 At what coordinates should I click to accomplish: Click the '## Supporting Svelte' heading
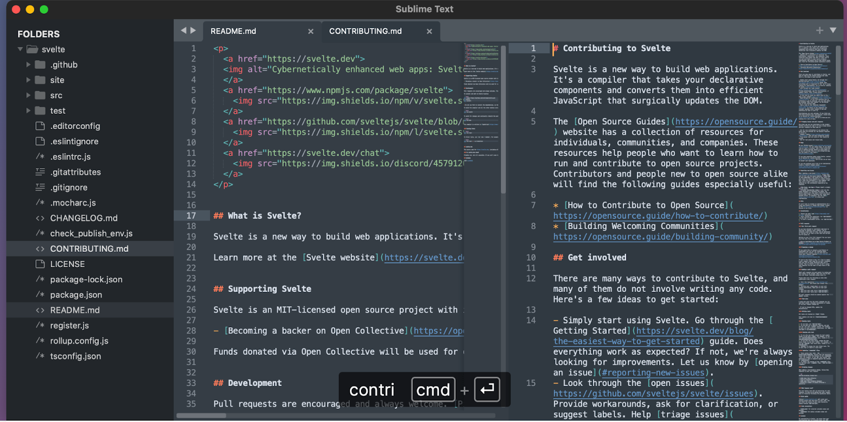click(262, 289)
